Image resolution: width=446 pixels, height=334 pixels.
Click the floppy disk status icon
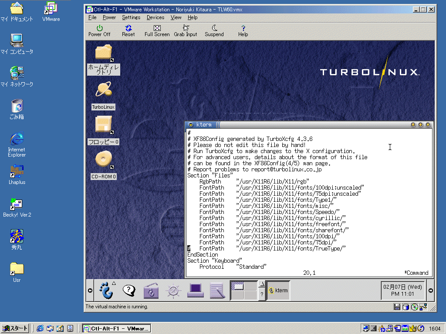click(397, 307)
